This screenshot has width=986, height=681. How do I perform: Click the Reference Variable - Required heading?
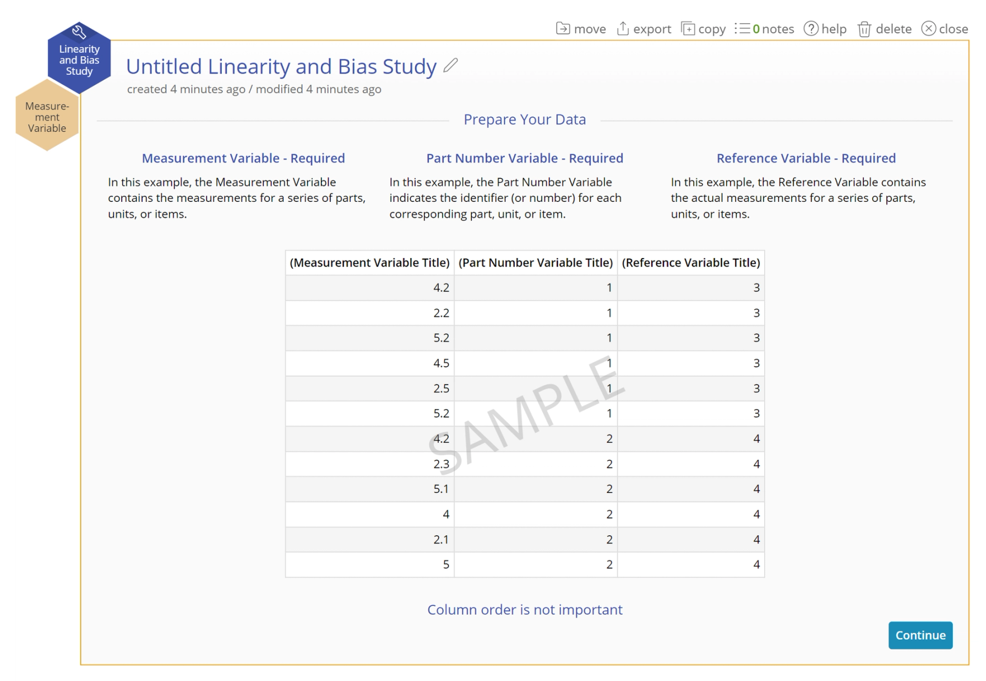coord(806,158)
